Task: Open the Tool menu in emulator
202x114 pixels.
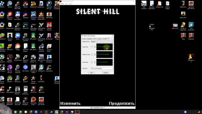Action: tap(66, 4)
